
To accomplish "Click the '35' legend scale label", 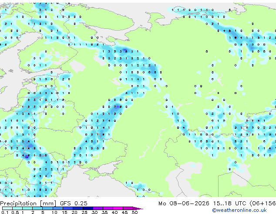I will point(104,212).
